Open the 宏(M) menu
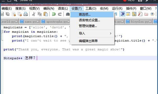This screenshot has height=94, width=158. [104, 9]
